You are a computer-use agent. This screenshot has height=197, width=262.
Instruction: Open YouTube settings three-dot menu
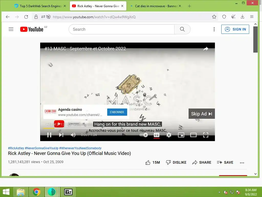[214, 29]
